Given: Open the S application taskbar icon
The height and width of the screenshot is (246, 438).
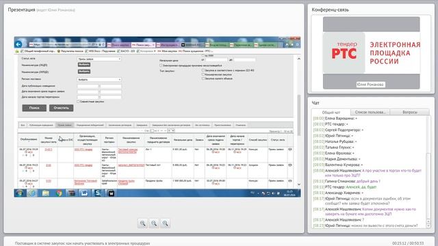Looking at the screenshot, I should pyautogui.click(x=97, y=193).
